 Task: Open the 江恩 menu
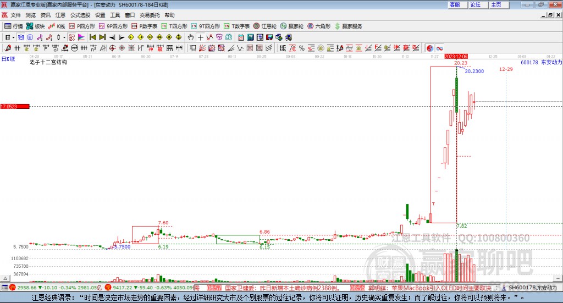click(x=60, y=15)
